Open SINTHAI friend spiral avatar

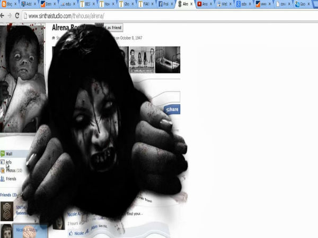(7, 211)
